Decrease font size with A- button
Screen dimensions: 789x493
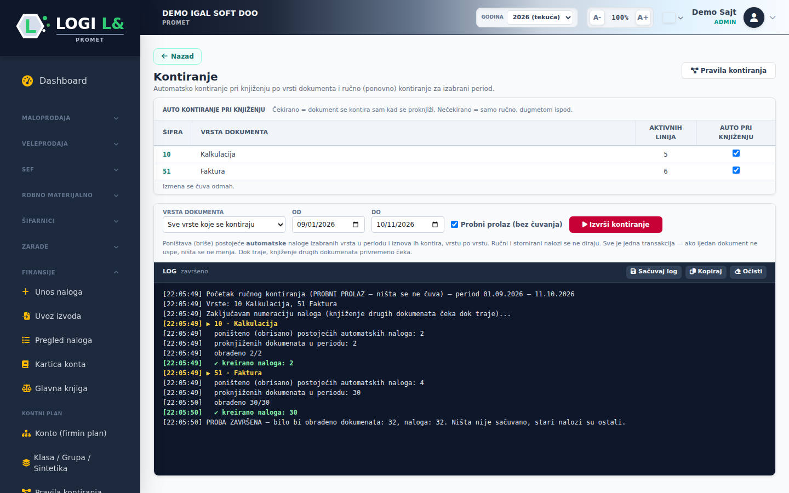pos(597,18)
